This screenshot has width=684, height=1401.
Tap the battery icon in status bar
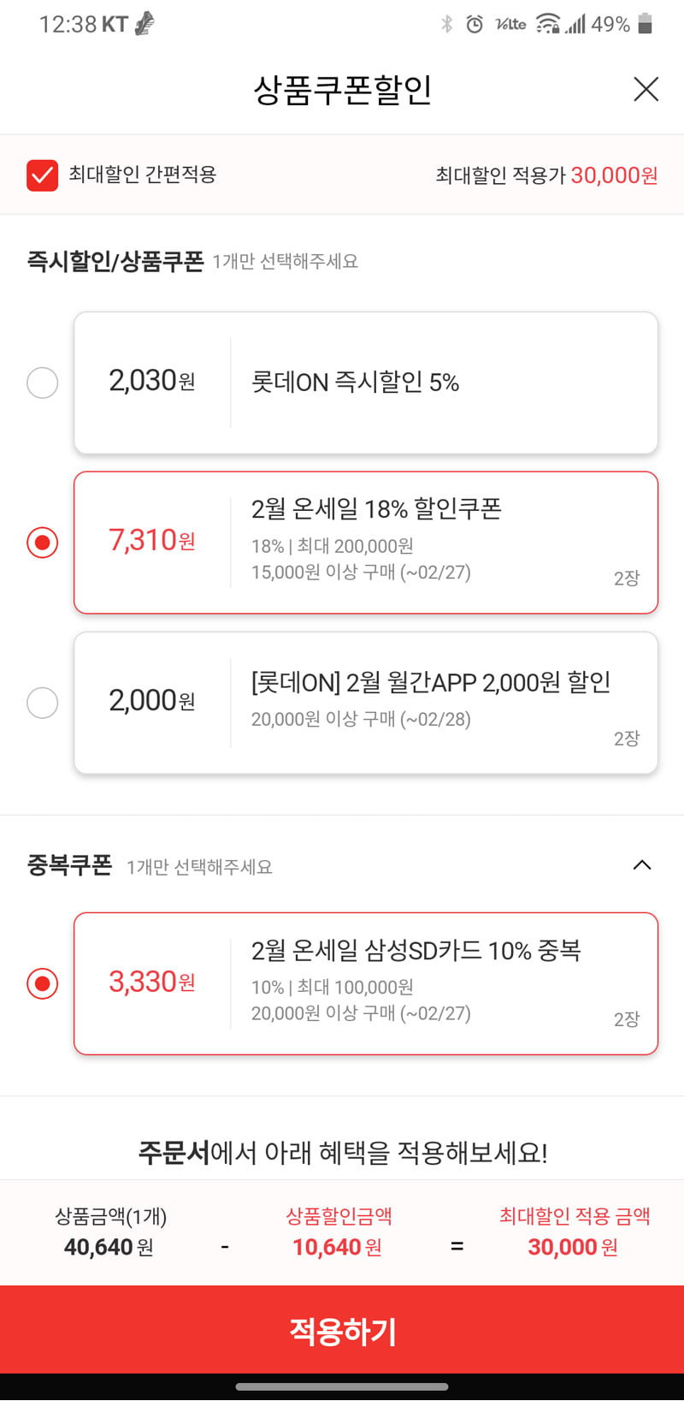[x=646, y=24]
